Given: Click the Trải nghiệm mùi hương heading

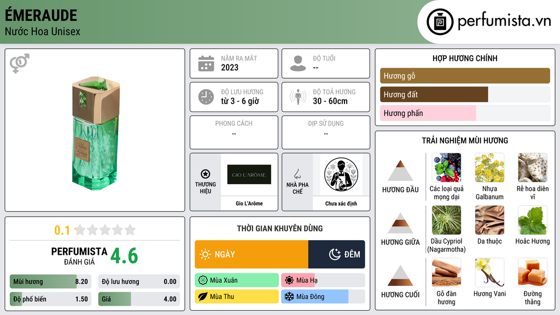Looking at the screenshot, I should click(465, 141).
